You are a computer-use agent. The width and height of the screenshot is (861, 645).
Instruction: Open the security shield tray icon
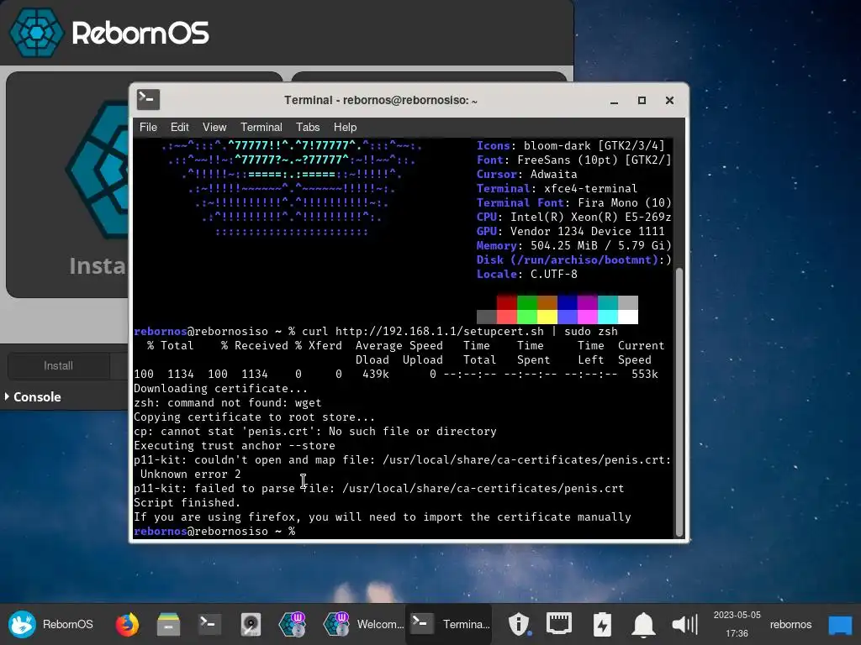click(x=518, y=624)
